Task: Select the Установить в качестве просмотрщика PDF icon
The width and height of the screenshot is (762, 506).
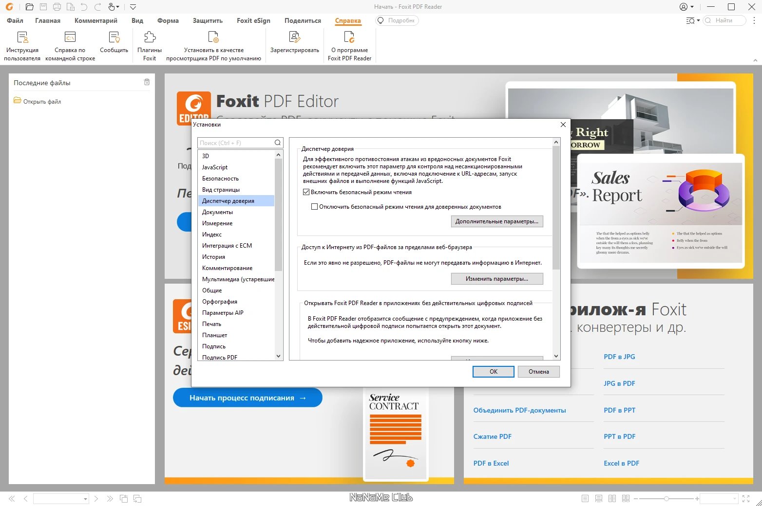Action: (x=213, y=45)
